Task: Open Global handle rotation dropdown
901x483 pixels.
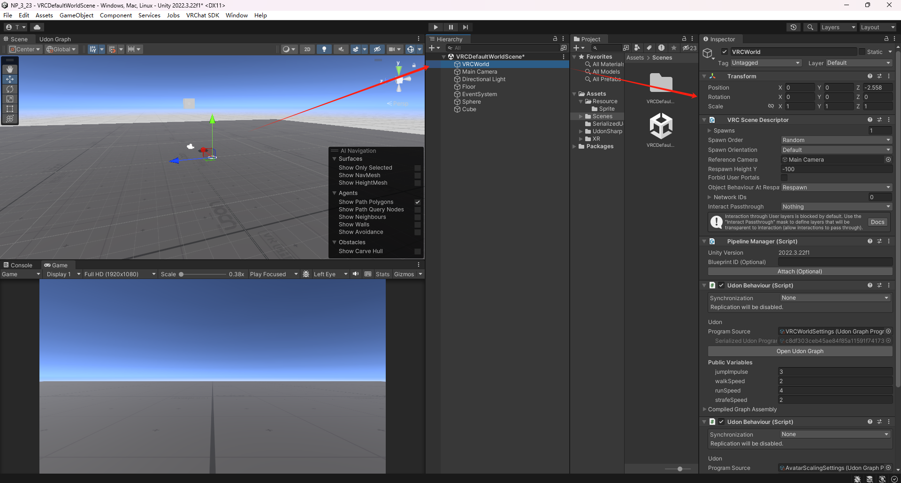Action: (x=61, y=49)
